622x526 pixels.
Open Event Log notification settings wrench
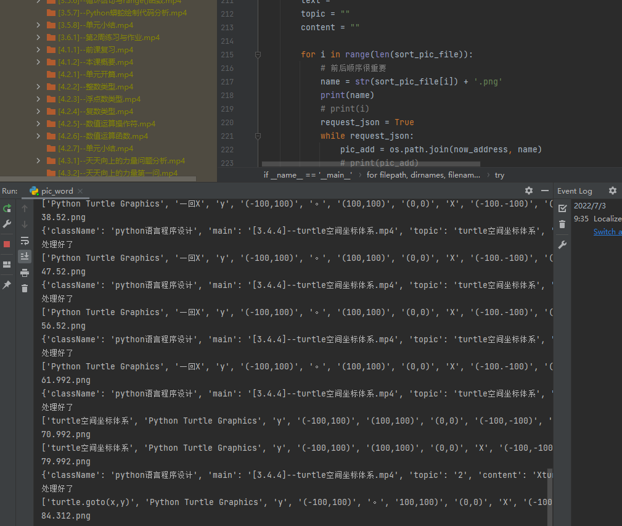(562, 245)
